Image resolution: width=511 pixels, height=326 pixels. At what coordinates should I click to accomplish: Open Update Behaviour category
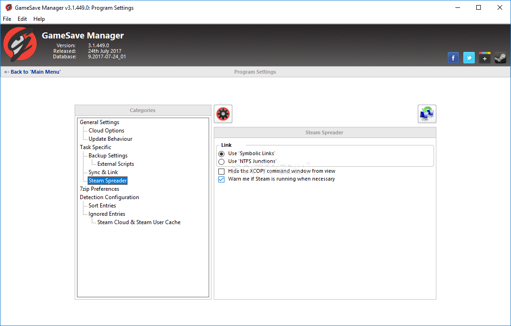tap(110, 139)
